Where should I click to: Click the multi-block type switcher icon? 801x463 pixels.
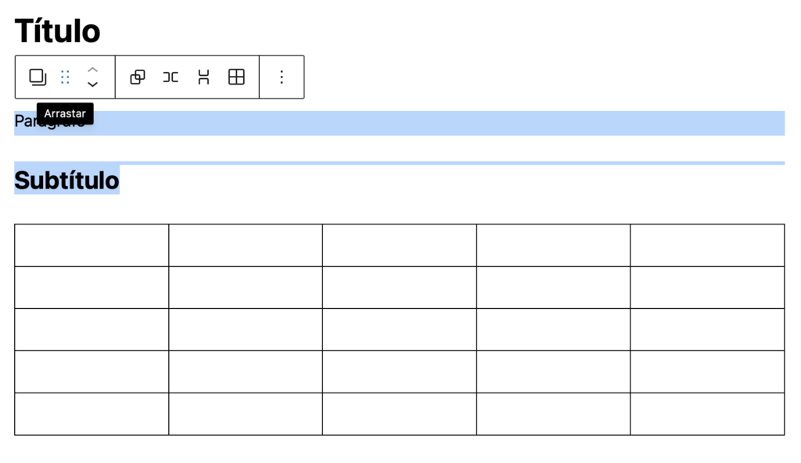(x=38, y=77)
